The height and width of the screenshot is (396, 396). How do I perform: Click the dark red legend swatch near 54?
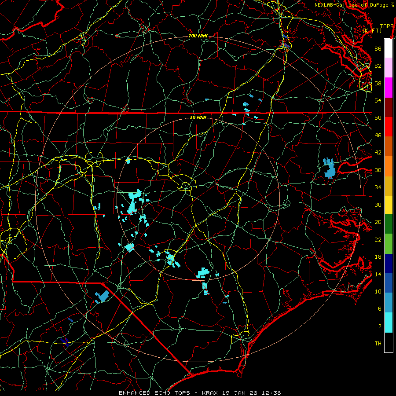389,108
